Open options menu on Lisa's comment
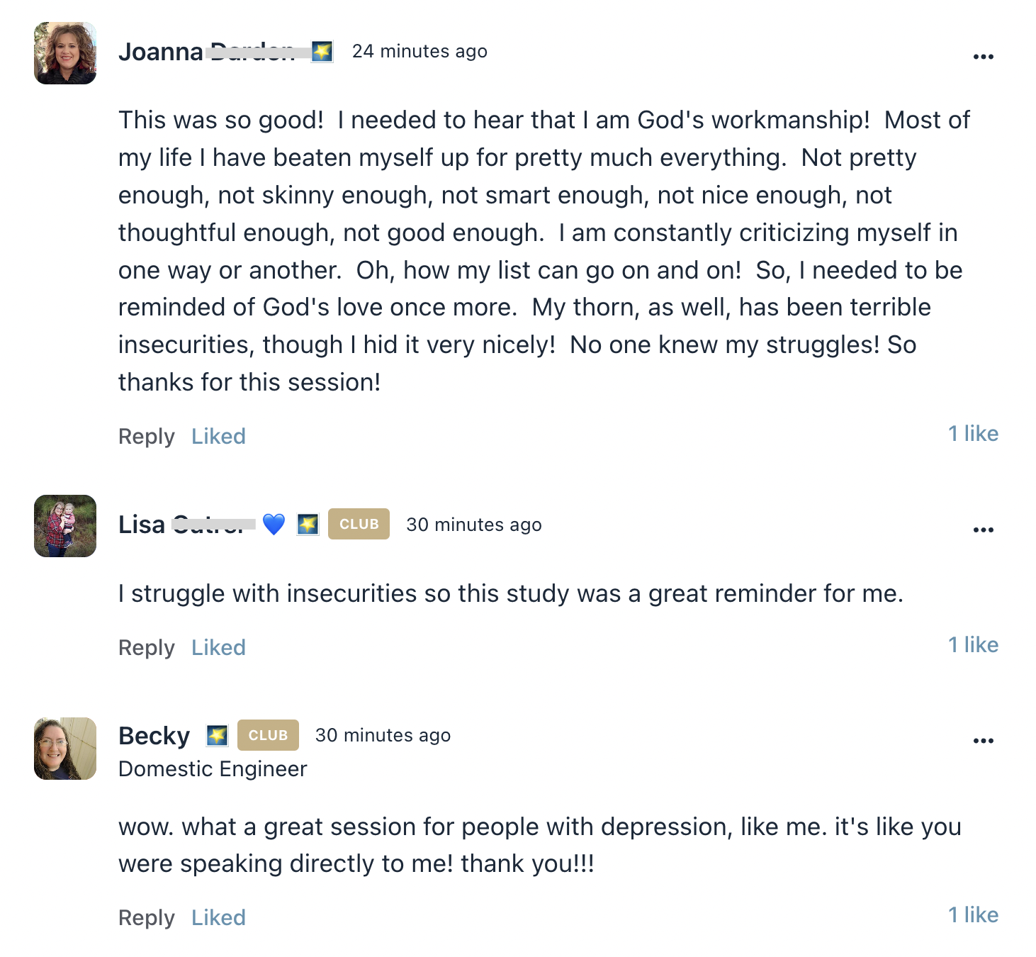The image size is (1036, 957). tap(983, 530)
